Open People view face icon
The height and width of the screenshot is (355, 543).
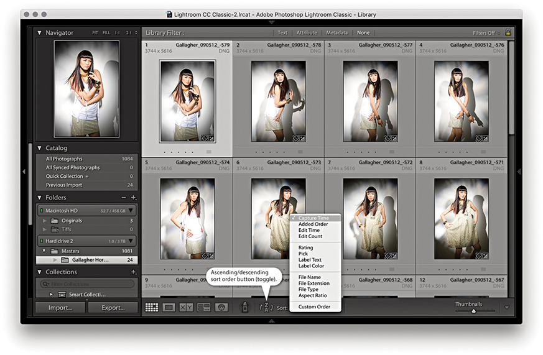pyautogui.click(x=221, y=307)
